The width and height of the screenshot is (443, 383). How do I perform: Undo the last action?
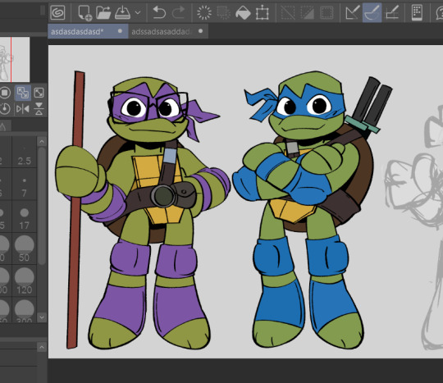click(159, 12)
